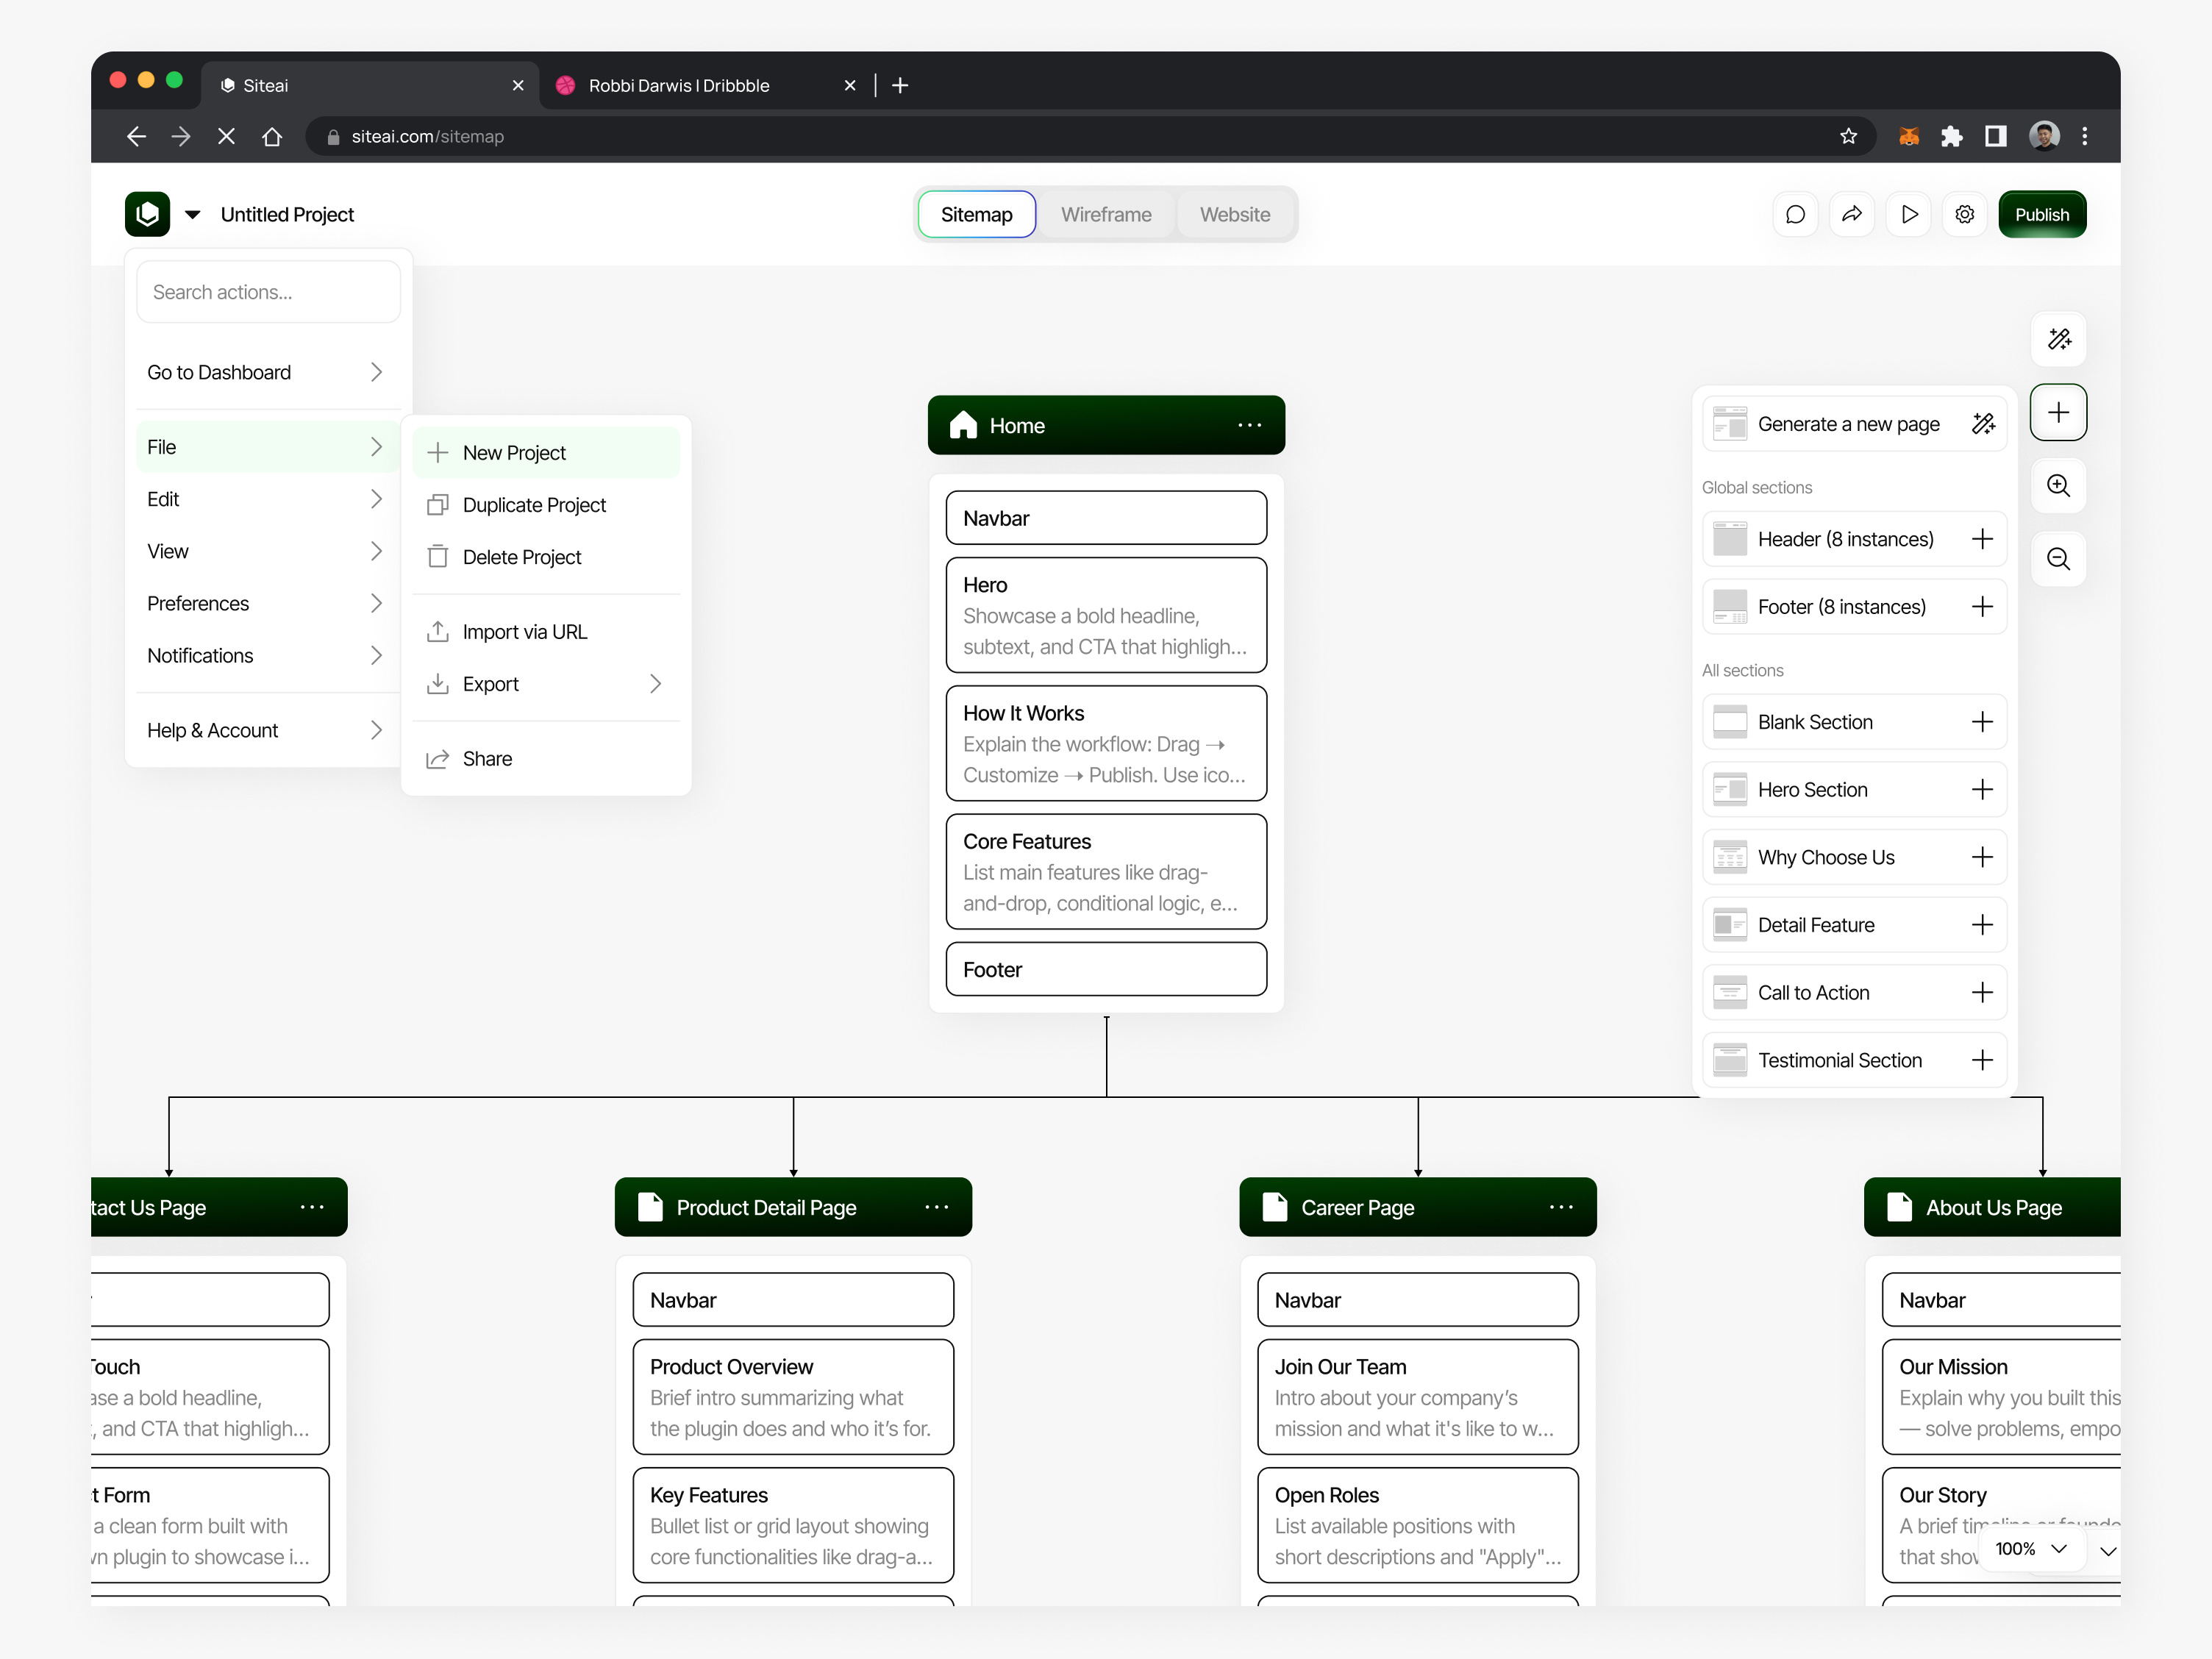Open the 100% zoom level dropdown
This screenshot has height=1659, width=2212.
click(x=2031, y=1549)
